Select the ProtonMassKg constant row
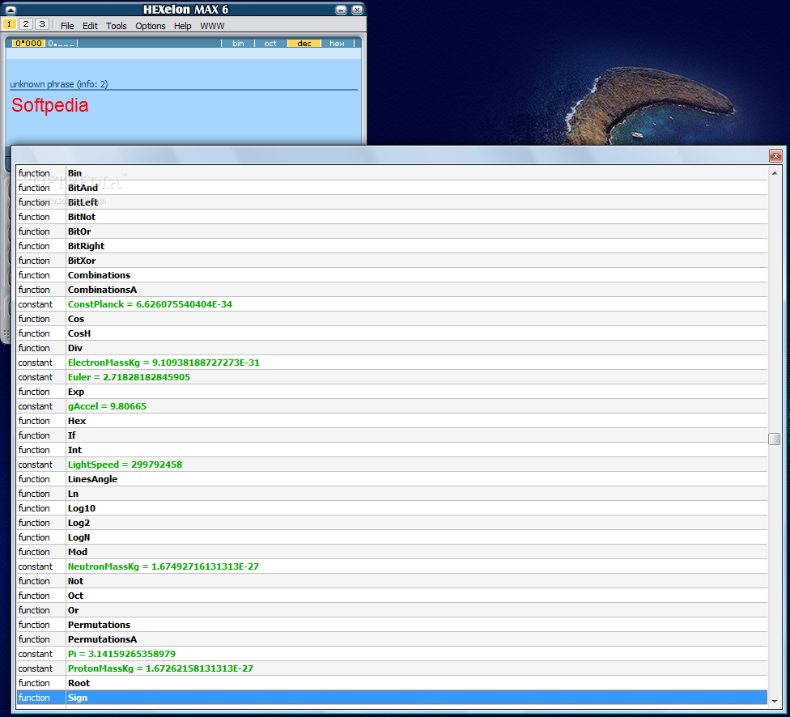 [392, 668]
